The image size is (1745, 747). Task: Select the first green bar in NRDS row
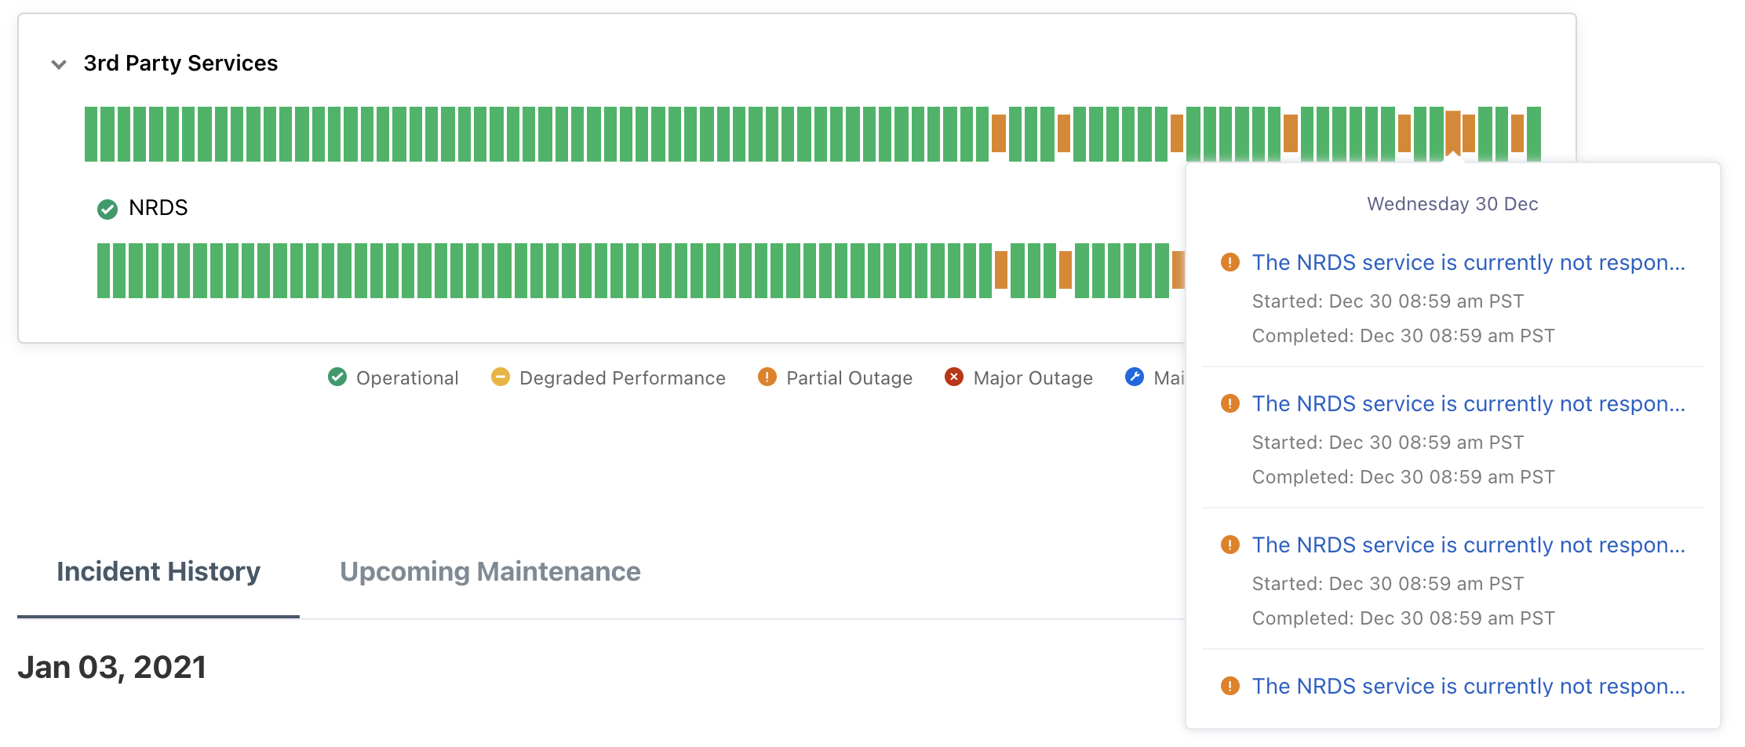coord(104,271)
